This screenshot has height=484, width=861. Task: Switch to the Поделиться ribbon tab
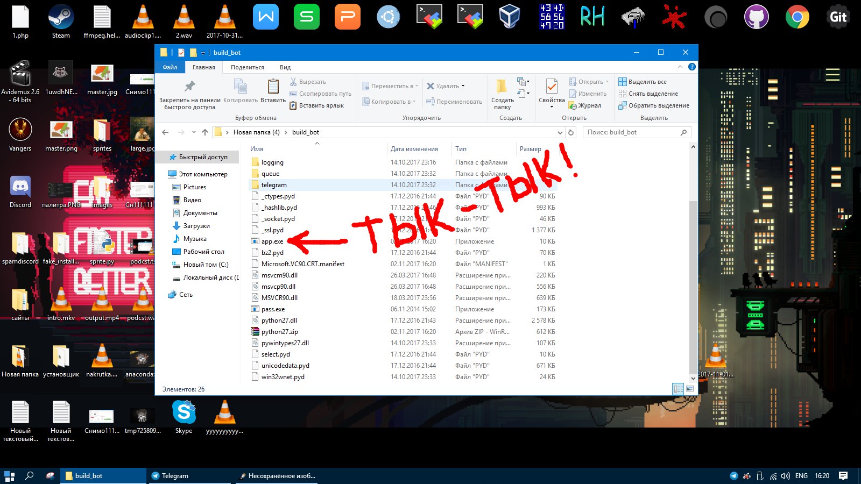248,67
